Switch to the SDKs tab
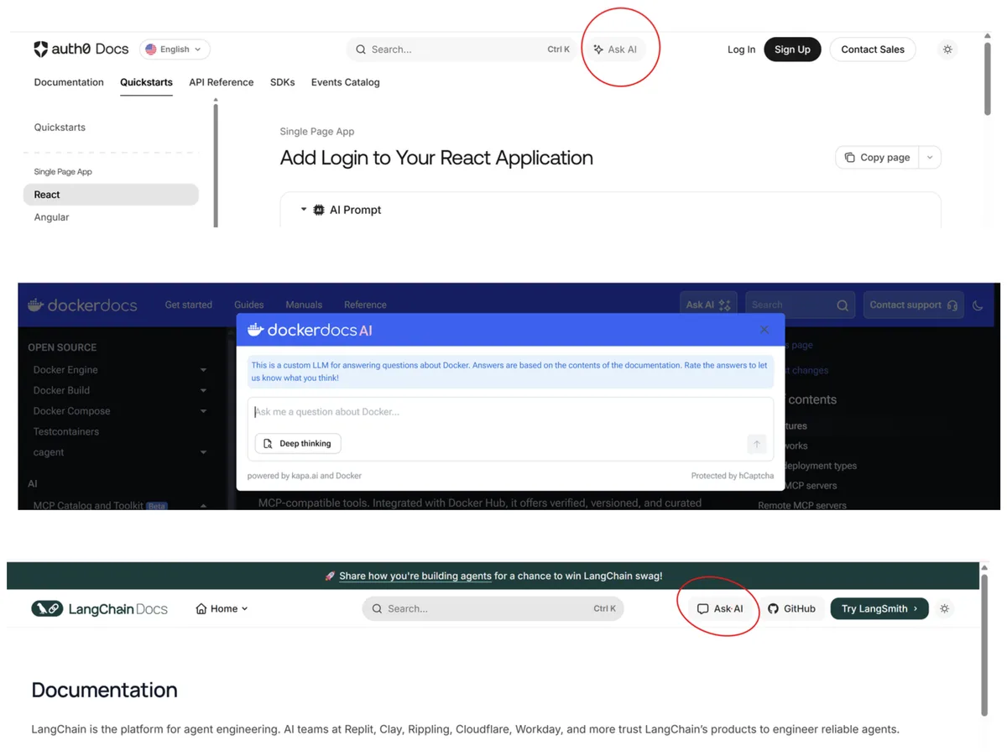This screenshot has height=756, width=1007. [x=282, y=82]
